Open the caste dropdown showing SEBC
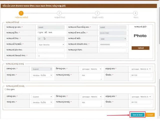 (x=112, y=39)
